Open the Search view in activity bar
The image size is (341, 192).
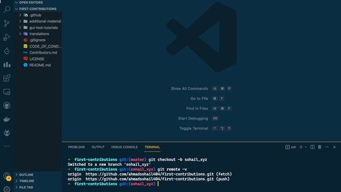click(x=7, y=10)
